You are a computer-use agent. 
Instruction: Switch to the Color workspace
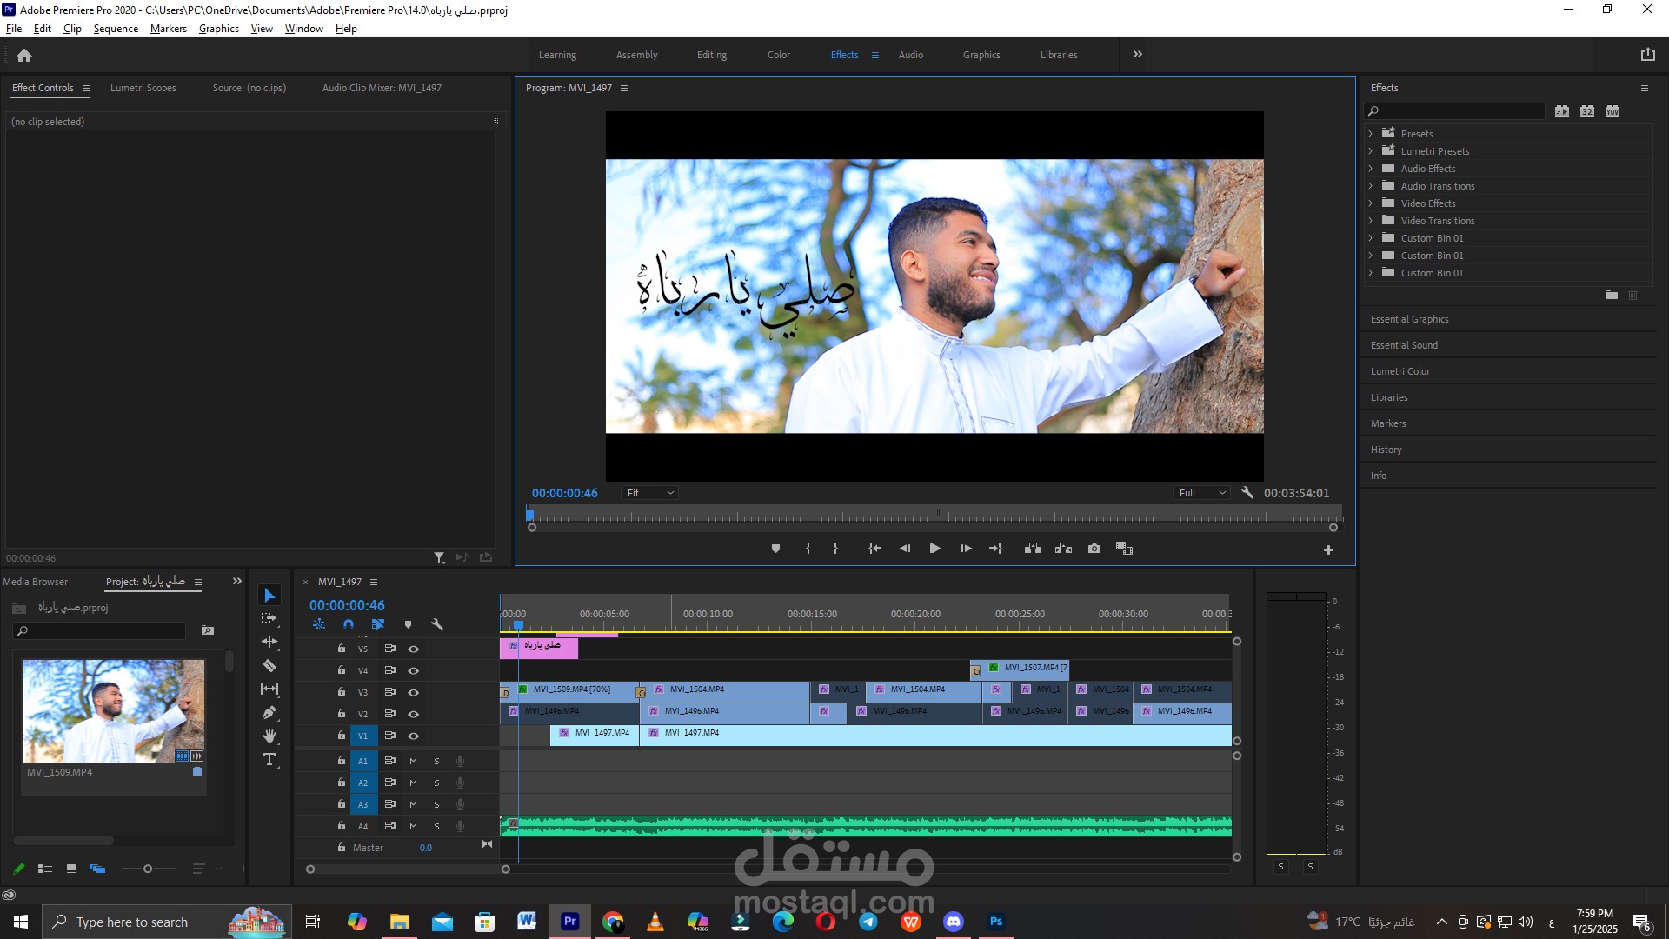click(778, 55)
